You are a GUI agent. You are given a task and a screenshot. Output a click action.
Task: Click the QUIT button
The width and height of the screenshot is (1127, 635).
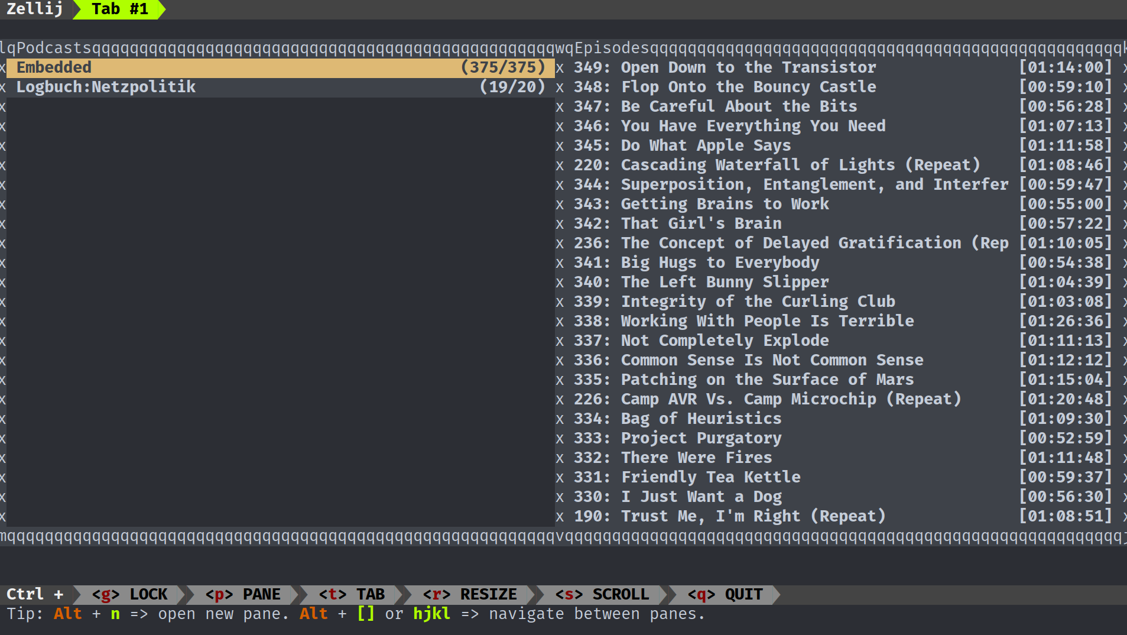coord(725,594)
